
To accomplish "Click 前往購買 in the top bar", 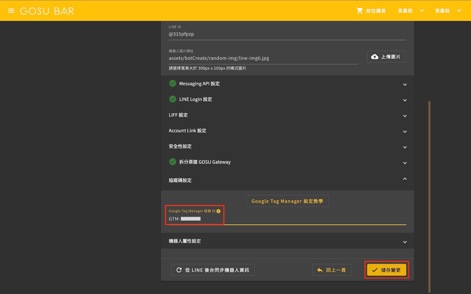I will point(371,11).
